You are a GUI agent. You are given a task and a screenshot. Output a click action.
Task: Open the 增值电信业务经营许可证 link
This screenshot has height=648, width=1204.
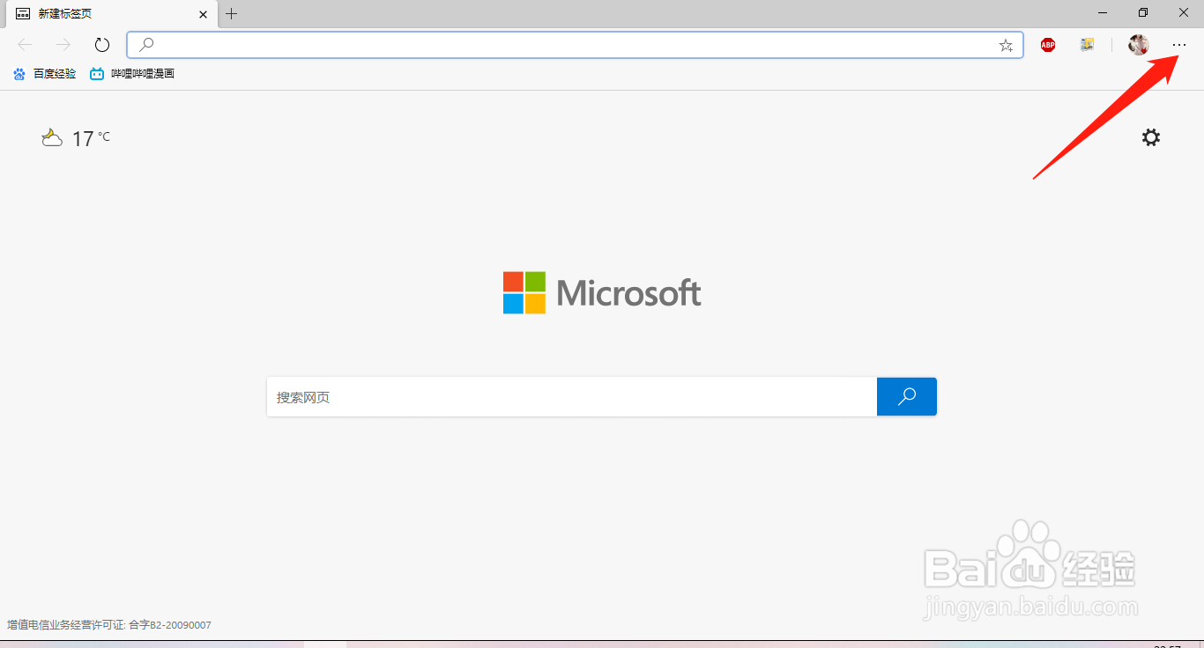[x=109, y=625]
